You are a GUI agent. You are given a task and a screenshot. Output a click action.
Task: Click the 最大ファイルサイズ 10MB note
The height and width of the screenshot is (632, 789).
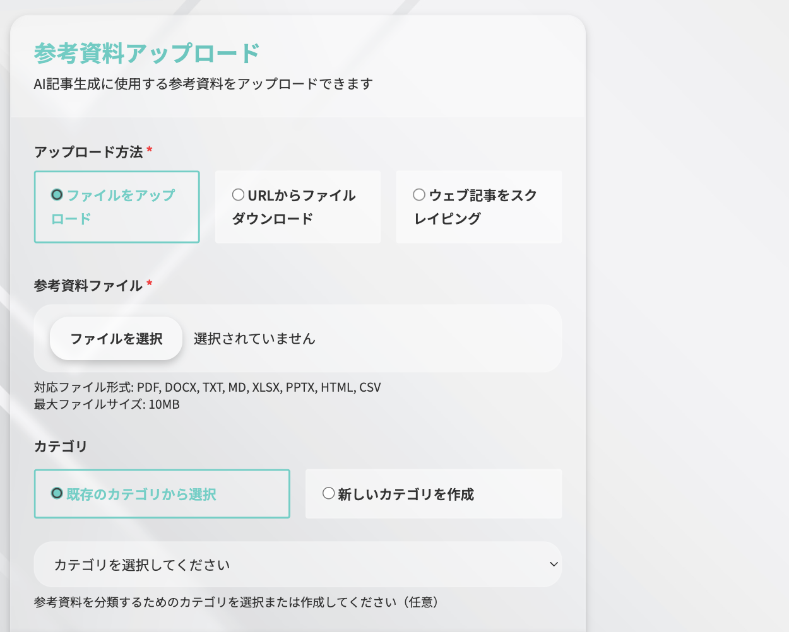(106, 404)
